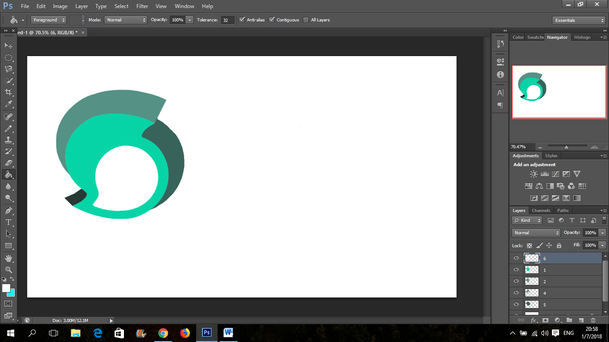
Task: Open the Image menu
Action: 60,6
